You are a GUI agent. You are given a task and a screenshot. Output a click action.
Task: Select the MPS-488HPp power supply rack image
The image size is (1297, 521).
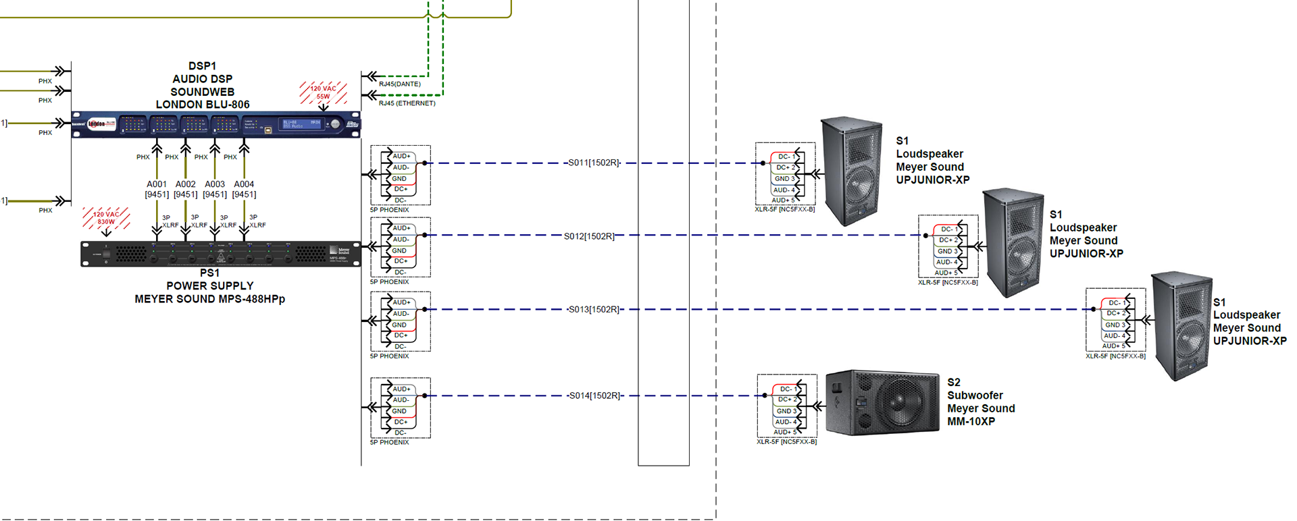221,254
